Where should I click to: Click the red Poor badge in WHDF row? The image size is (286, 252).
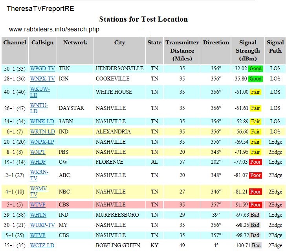(255, 162)
